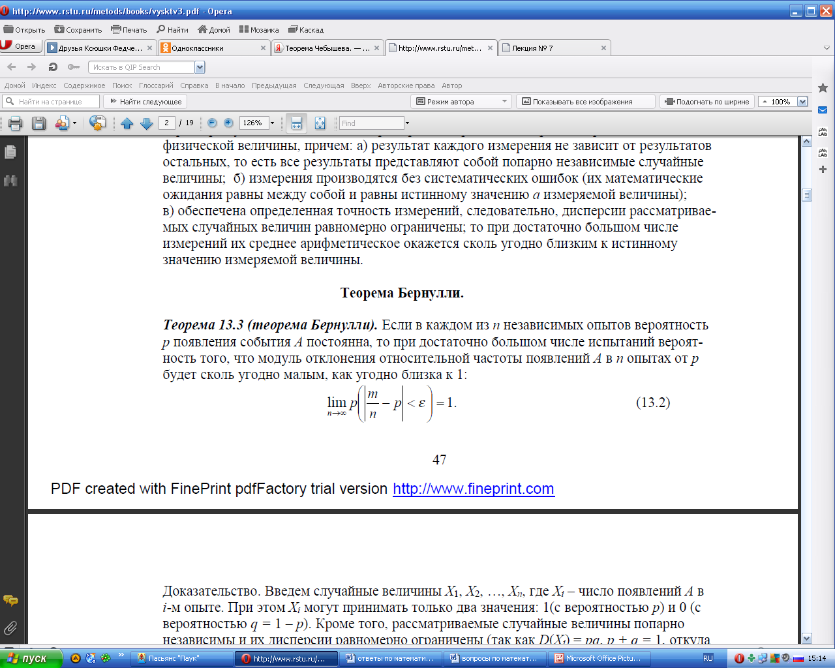
Task: Cascade windows with the Каскад button
Action: [x=306, y=30]
